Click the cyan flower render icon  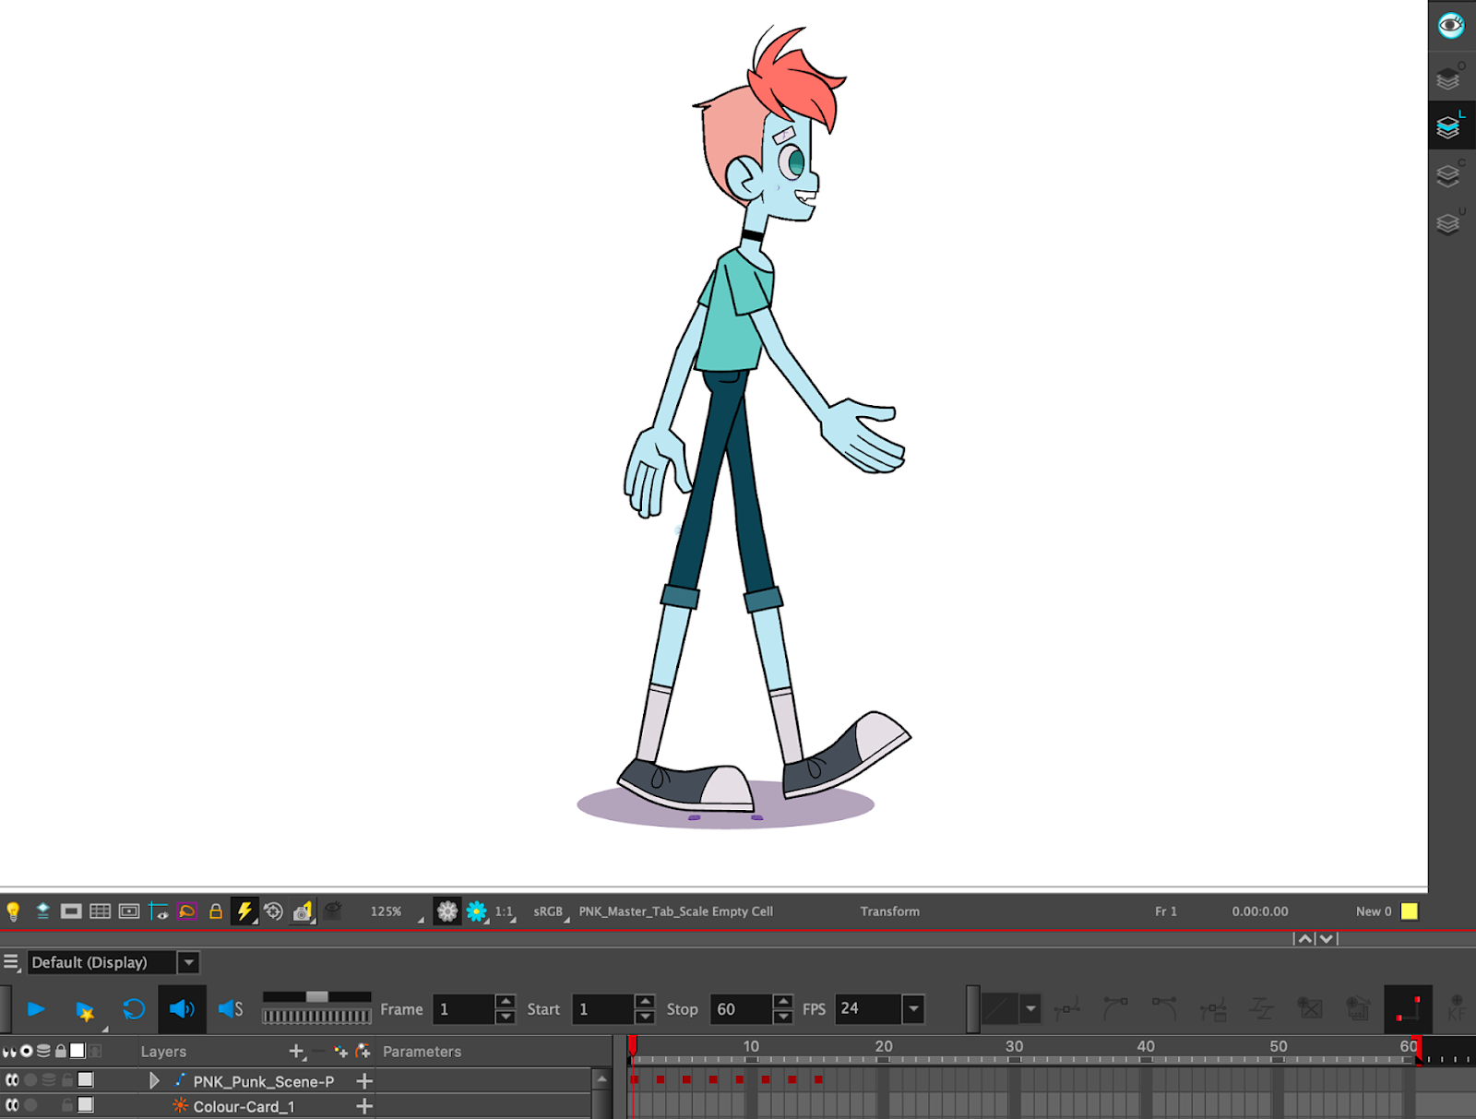pos(476,911)
